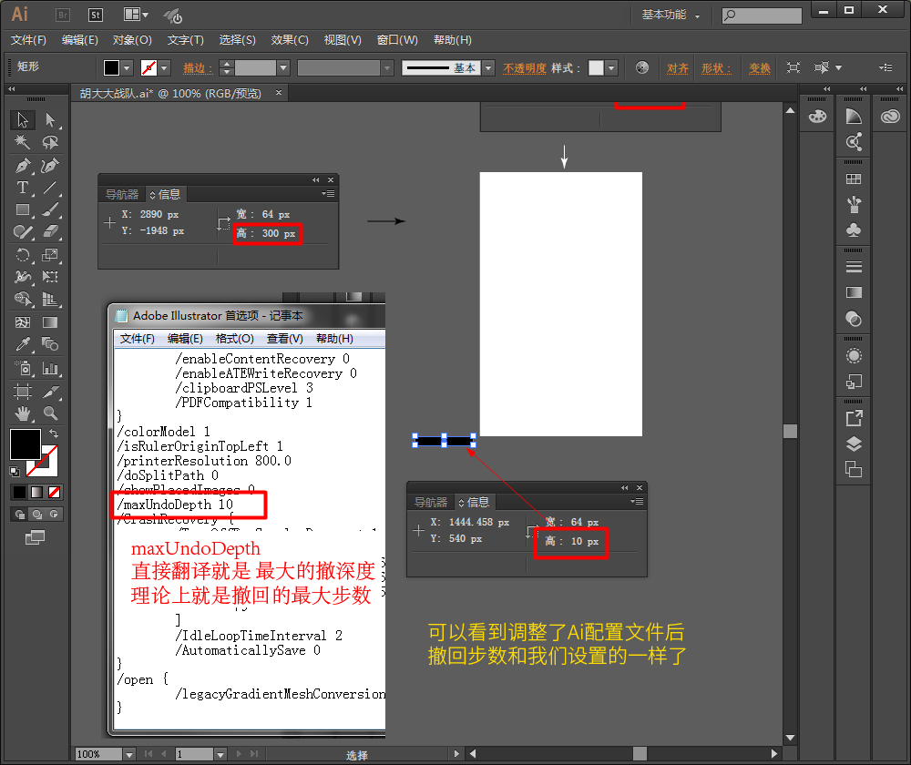Swap fill and stroke colors
911x765 pixels.
(x=54, y=433)
